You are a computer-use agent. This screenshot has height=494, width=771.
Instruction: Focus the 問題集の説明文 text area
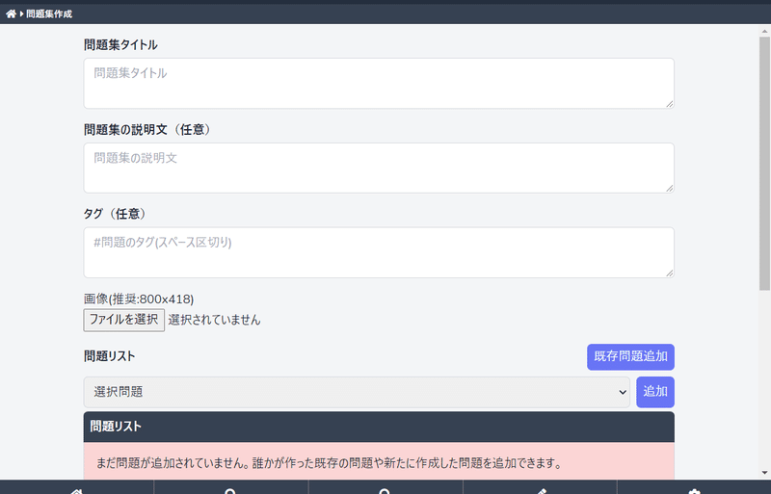point(379,169)
